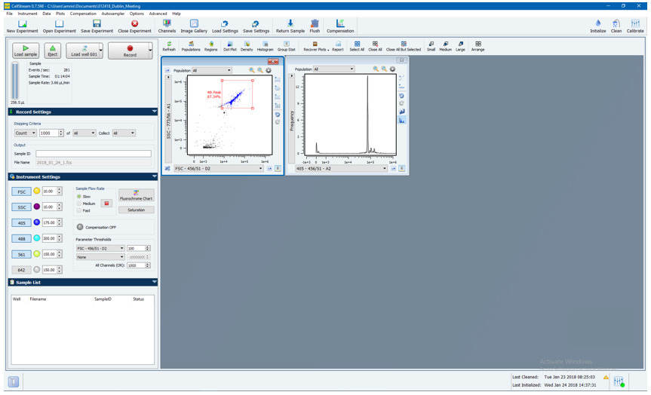Image resolution: width=651 pixels, height=395 pixels.
Task: Open the Count stopping criteria dropdown
Action: (x=25, y=133)
